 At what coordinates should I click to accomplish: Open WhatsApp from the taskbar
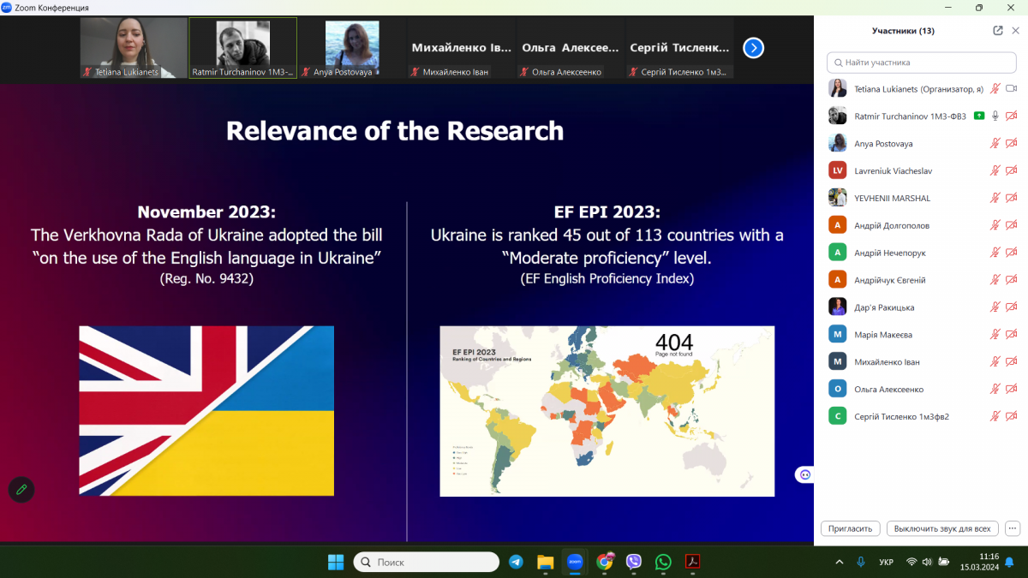[x=663, y=562]
